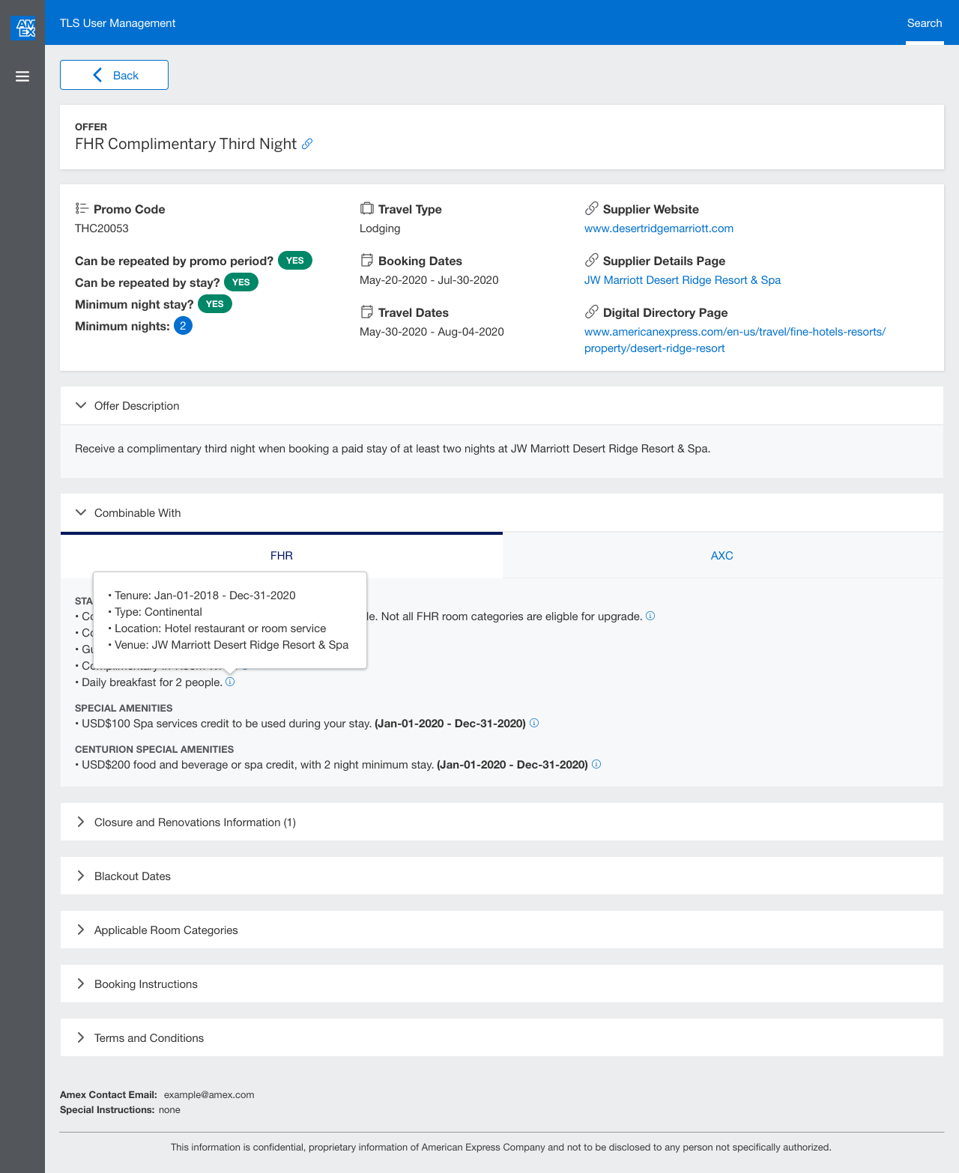Open JW Marriott Desert Ridge details link

682,280
